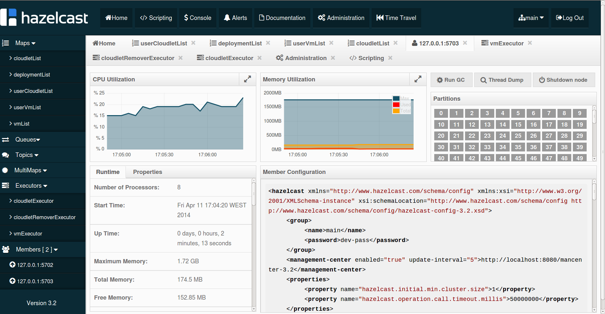Expand the Memory Utilization chart
Image resolution: width=605 pixels, height=314 pixels.
(418, 79)
